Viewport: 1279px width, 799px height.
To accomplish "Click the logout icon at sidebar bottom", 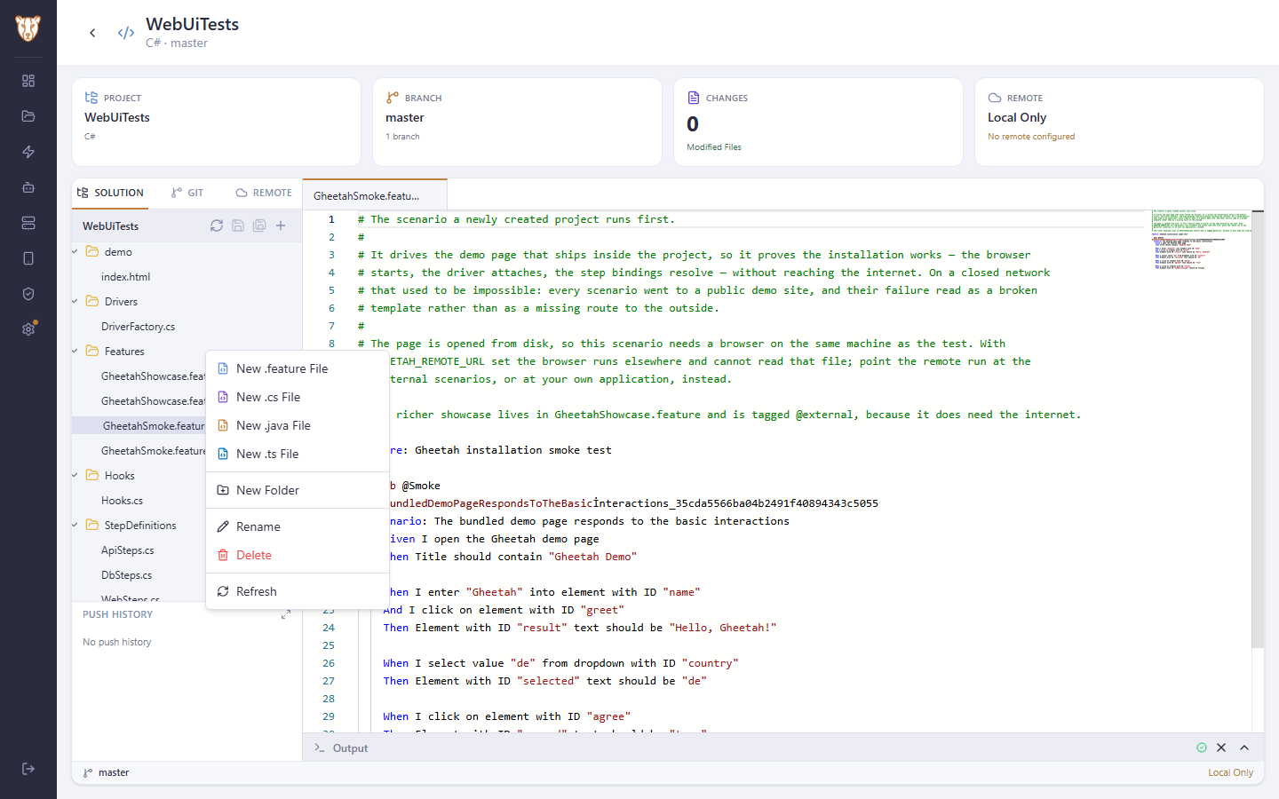I will pos(28,769).
